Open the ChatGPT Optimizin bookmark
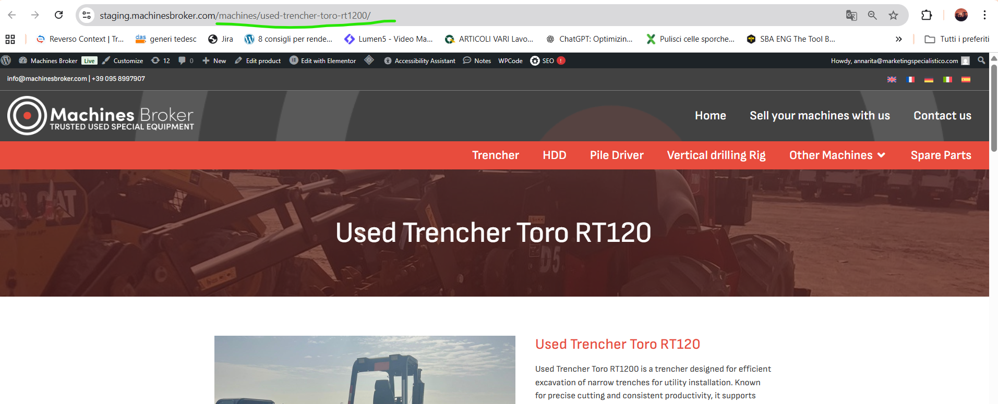The width and height of the screenshot is (998, 404). coord(589,39)
